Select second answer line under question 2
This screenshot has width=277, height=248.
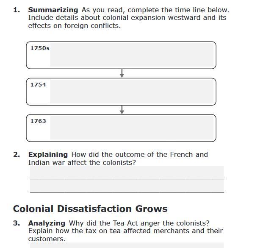pos(127,186)
